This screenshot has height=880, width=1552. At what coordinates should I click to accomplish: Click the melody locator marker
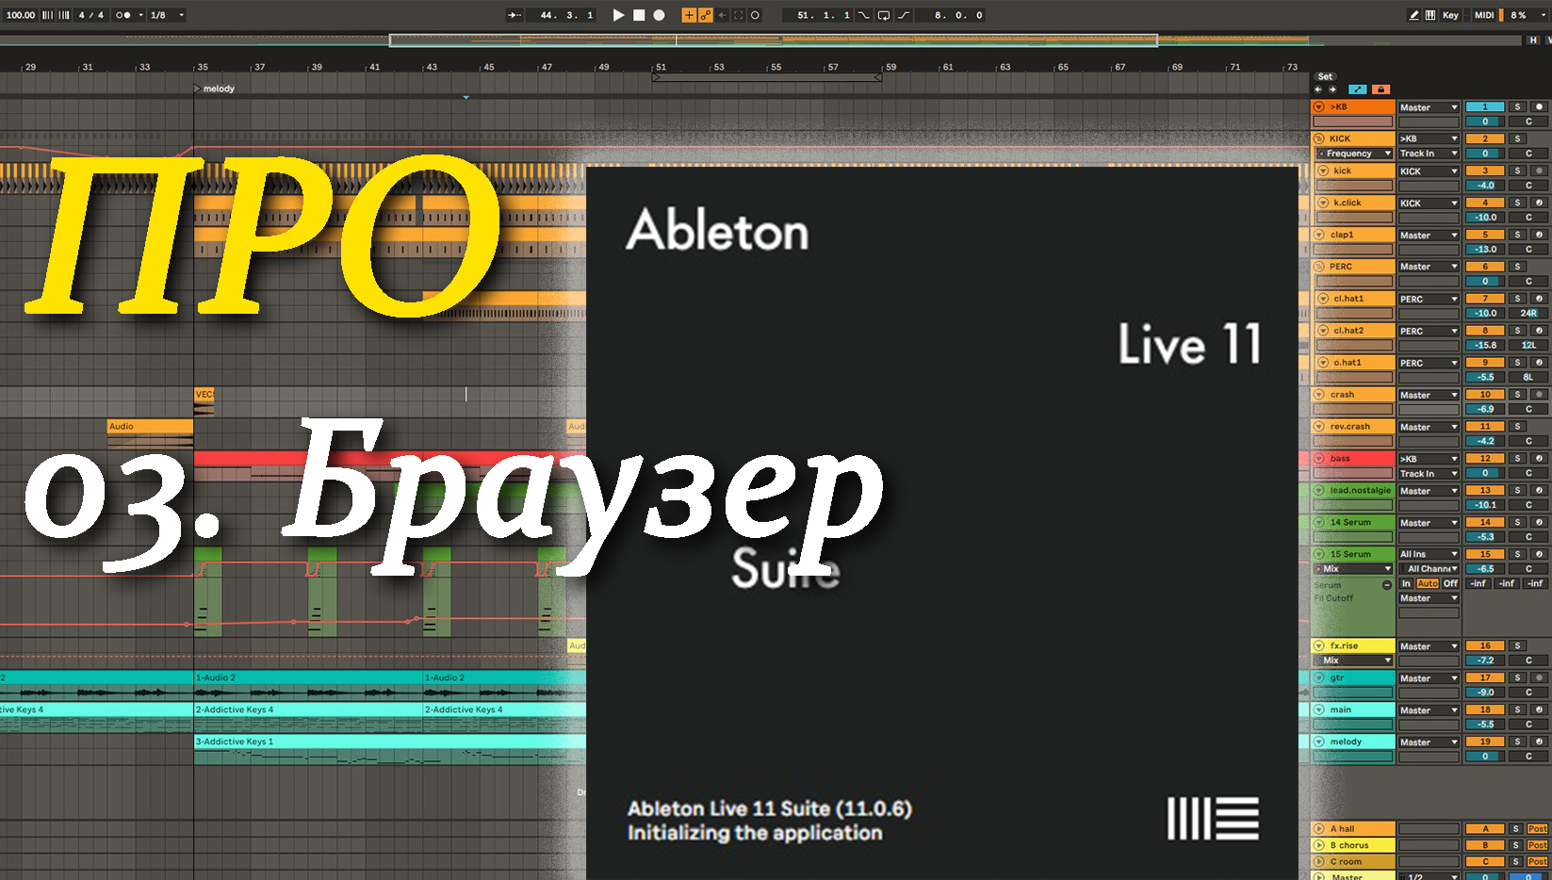pyautogui.click(x=214, y=89)
